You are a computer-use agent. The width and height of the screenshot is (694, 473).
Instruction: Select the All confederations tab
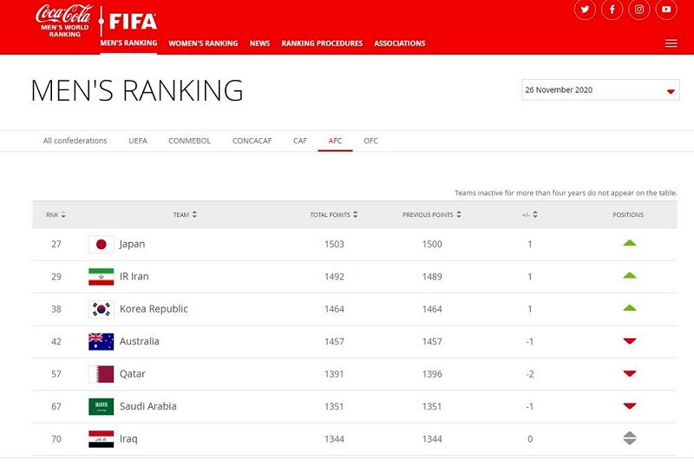click(75, 141)
